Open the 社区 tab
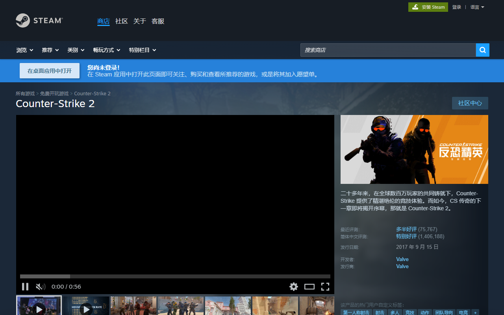 pos(122,21)
